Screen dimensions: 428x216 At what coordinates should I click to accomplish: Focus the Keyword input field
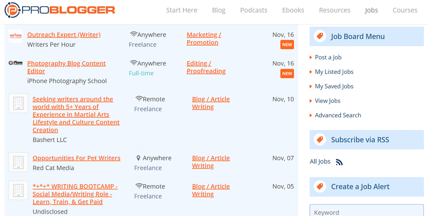coord(366,211)
